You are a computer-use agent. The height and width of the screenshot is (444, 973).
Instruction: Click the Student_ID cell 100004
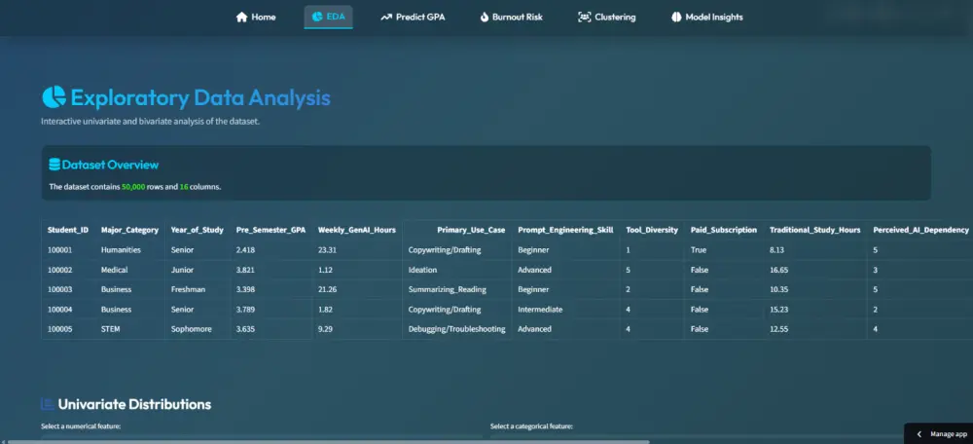[x=68, y=310]
